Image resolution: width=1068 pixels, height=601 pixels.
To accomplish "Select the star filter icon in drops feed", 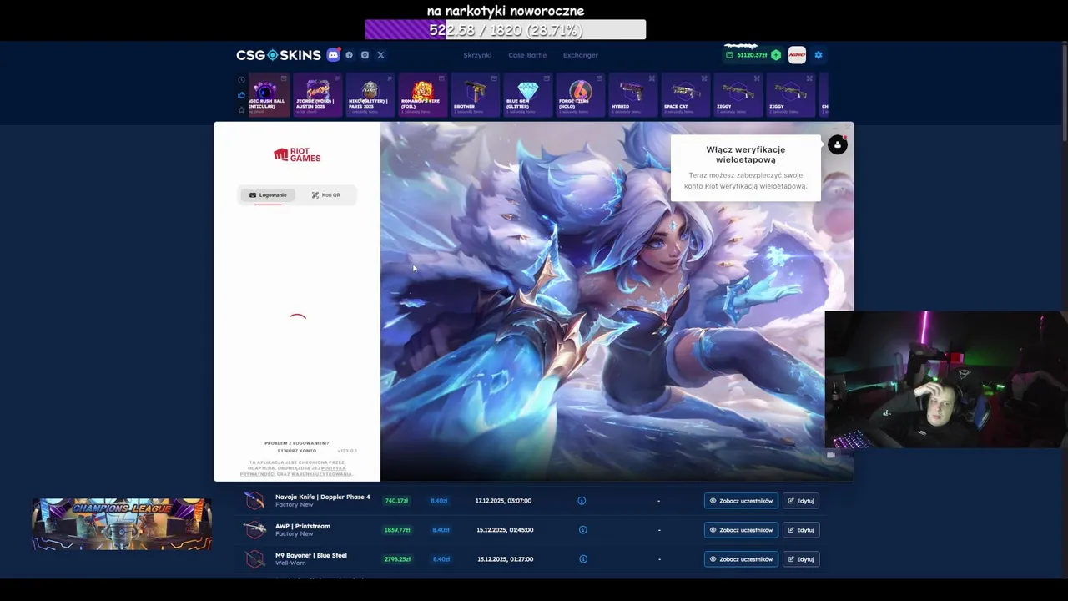I will [241, 109].
